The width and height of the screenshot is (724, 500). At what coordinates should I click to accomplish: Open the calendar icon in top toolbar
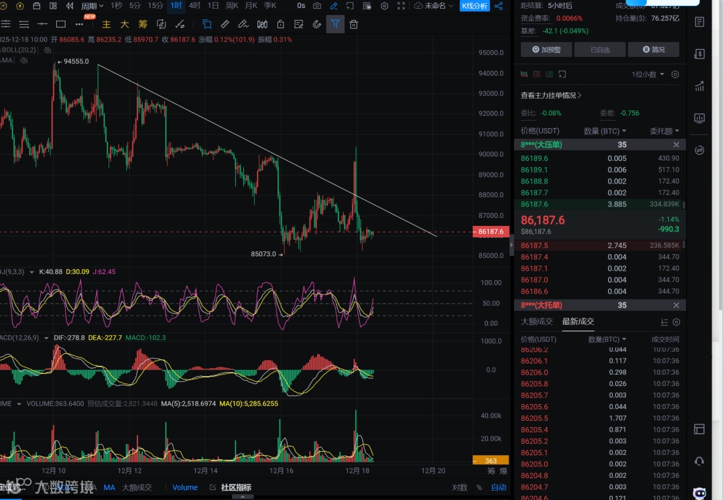click(36, 5)
